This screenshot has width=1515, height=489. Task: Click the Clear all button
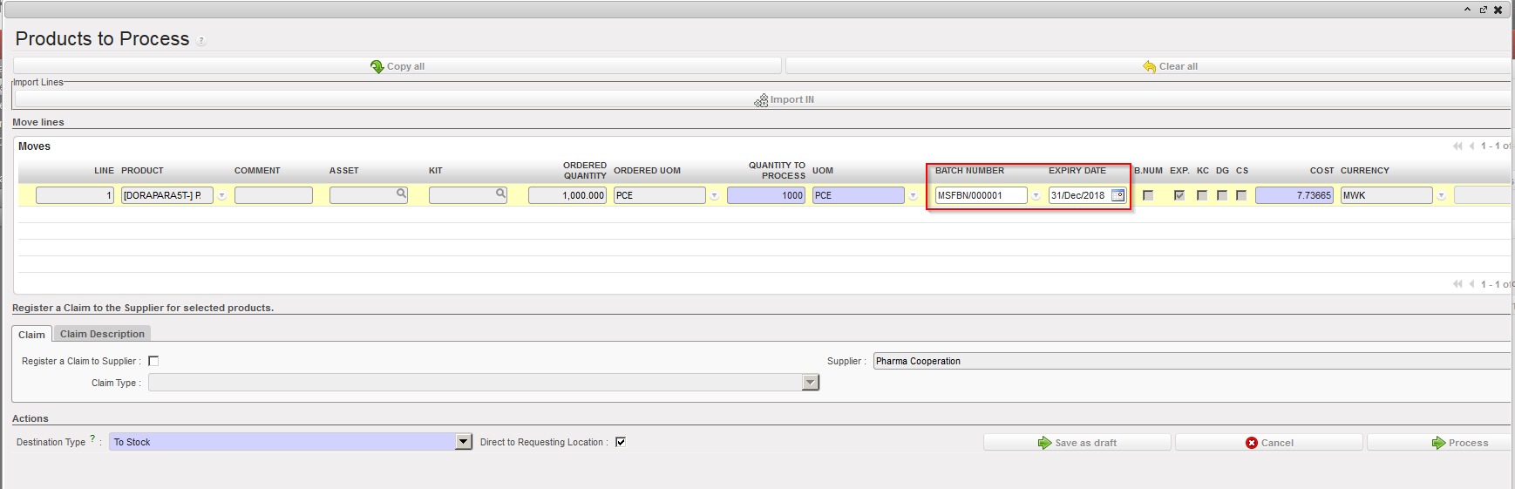coord(1149,66)
